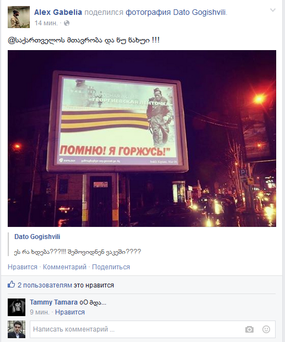Attach a photo with the camera icon

(x=249, y=329)
